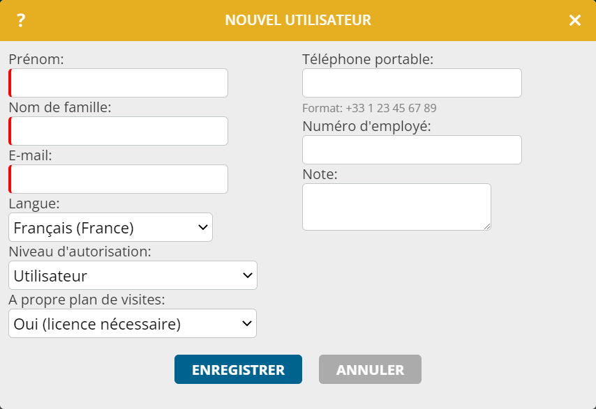
Task: Click the Numéro d'employé label
Action: [367, 126]
